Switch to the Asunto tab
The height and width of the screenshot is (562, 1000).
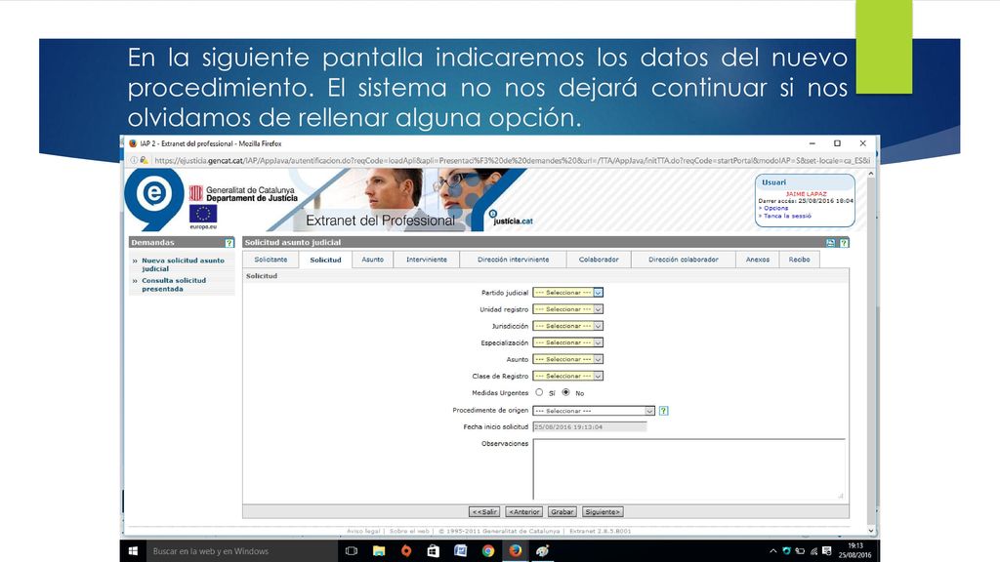tap(372, 260)
